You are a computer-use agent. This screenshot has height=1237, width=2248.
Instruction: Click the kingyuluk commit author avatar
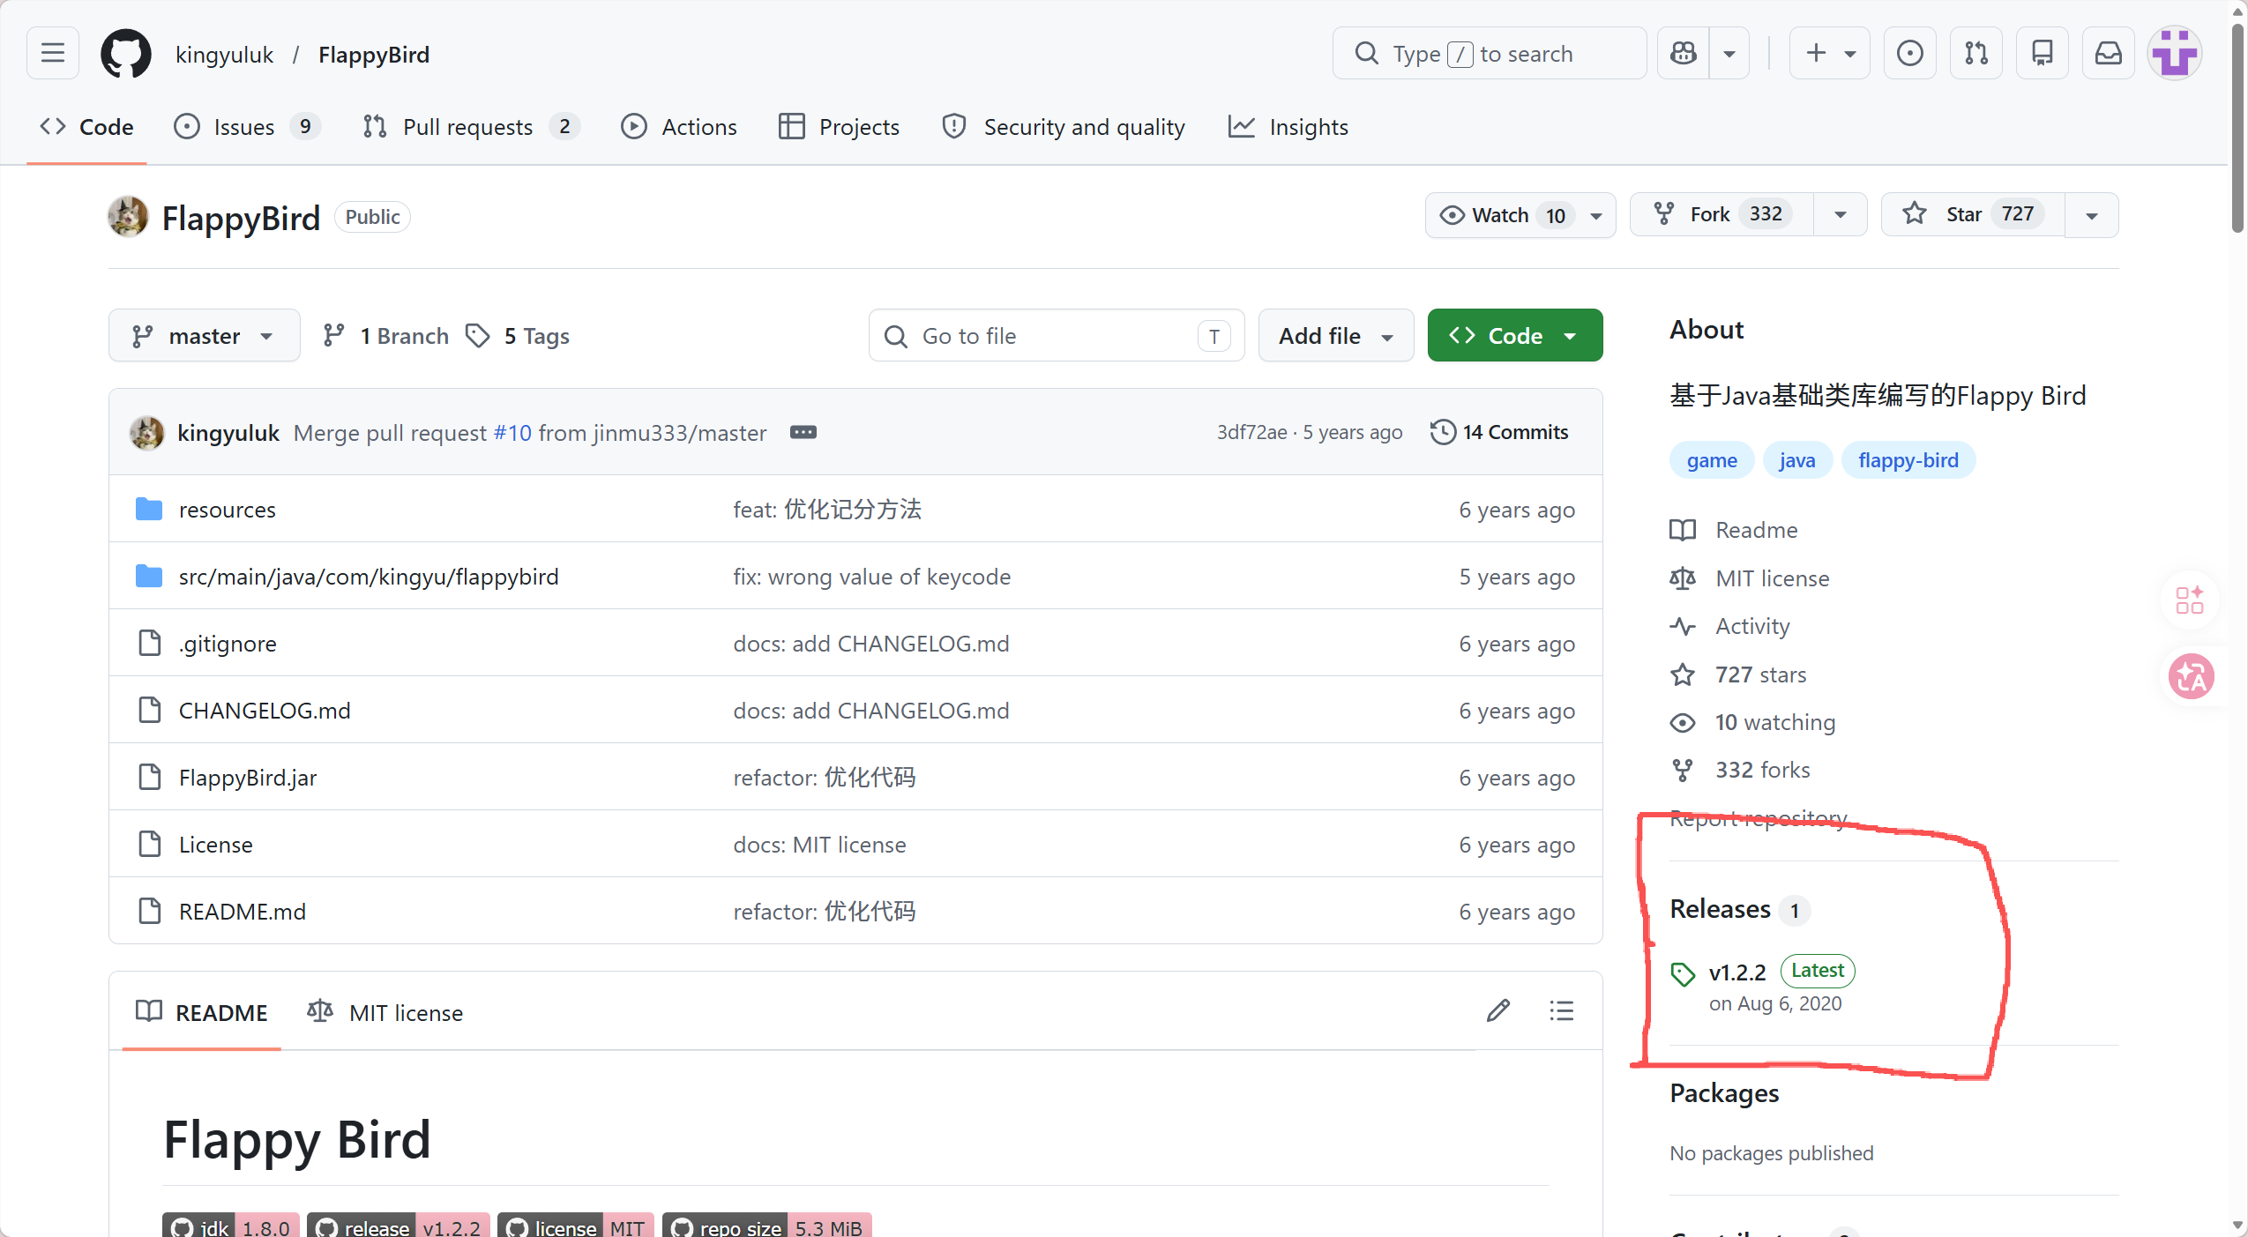tap(146, 432)
